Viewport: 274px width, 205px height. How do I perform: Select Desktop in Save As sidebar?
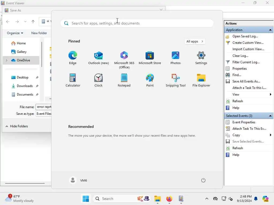coord(22,77)
